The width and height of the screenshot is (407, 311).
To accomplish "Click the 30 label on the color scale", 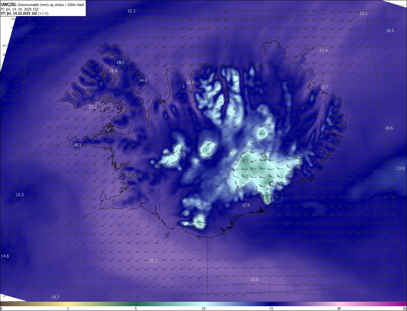I will [339, 308].
